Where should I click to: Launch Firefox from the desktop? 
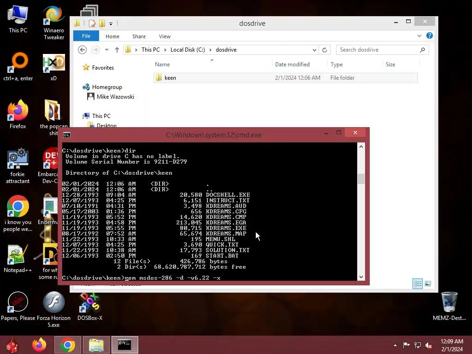pyautogui.click(x=18, y=114)
